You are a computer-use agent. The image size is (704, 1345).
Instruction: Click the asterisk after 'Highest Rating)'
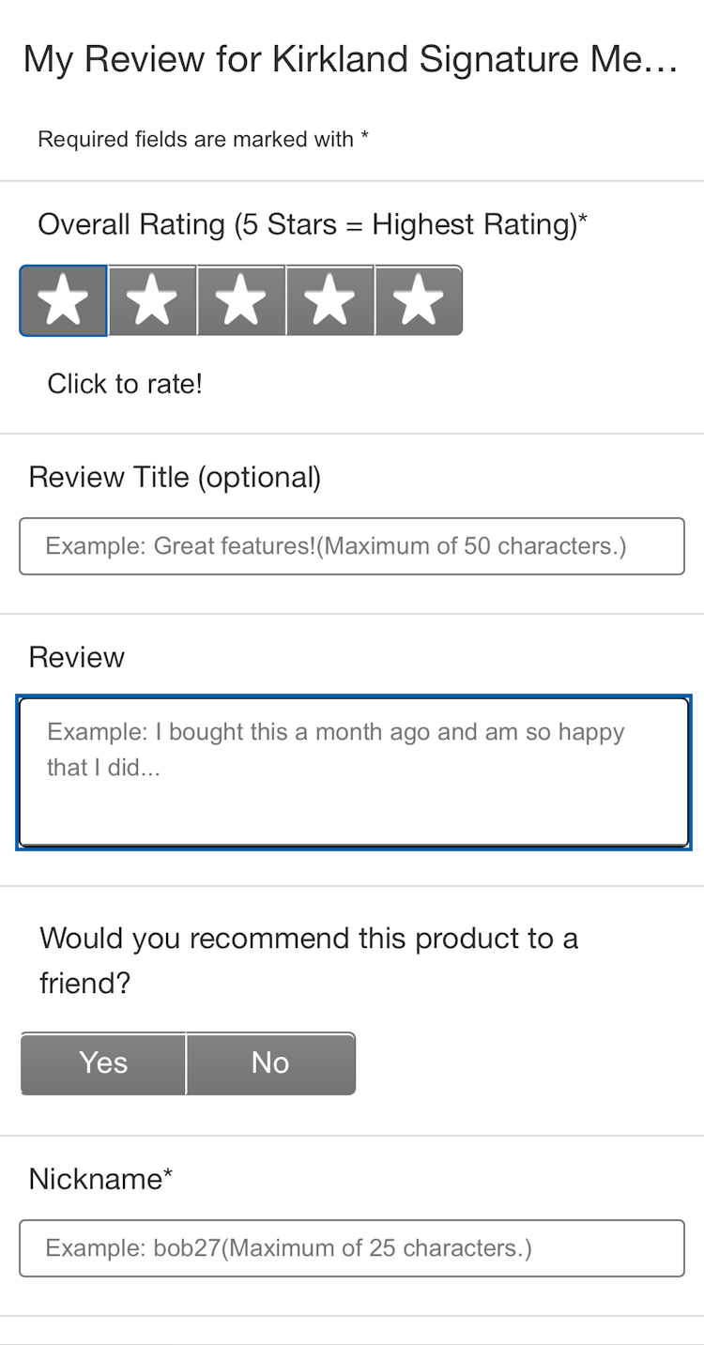tap(583, 220)
